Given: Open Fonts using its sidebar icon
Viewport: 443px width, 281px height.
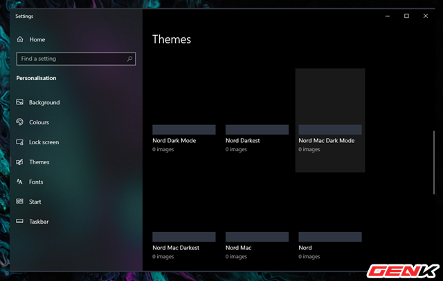Looking at the screenshot, I should 20,182.
